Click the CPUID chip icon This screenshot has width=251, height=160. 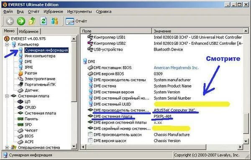(x=20, y=107)
